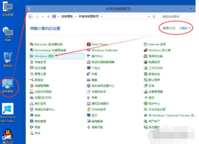Open 操作中心 flag icon
199x144 pixels.
[89, 56]
